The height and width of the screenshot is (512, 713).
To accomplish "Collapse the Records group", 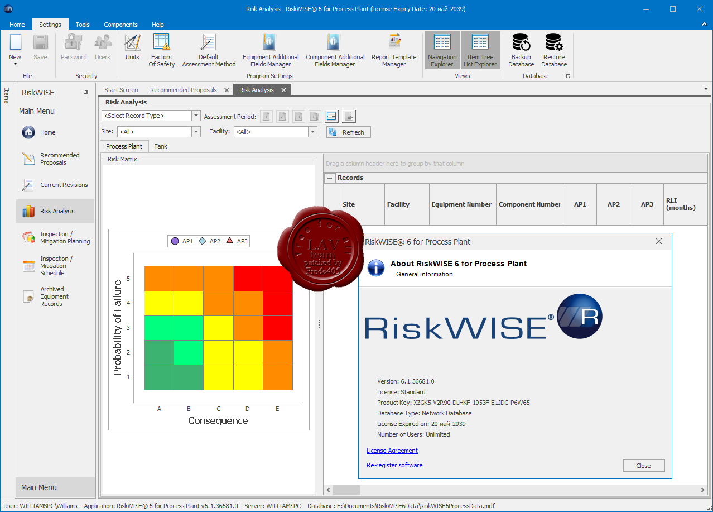I will pos(330,178).
